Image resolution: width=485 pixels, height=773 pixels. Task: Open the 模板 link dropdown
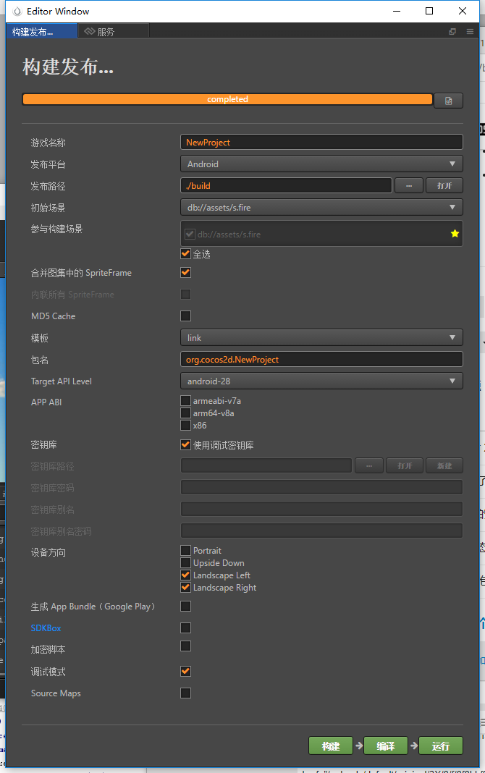pyautogui.click(x=321, y=338)
